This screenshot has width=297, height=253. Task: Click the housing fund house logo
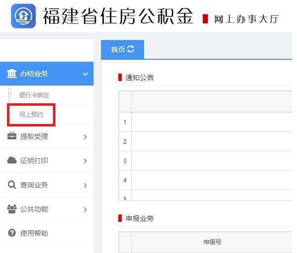tap(23, 16)
